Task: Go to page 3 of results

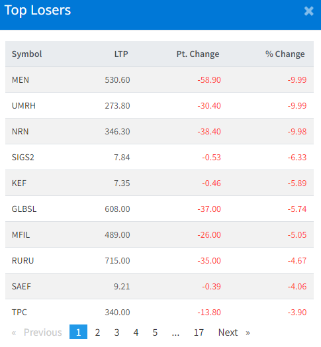Action: (x=116, y=332)
